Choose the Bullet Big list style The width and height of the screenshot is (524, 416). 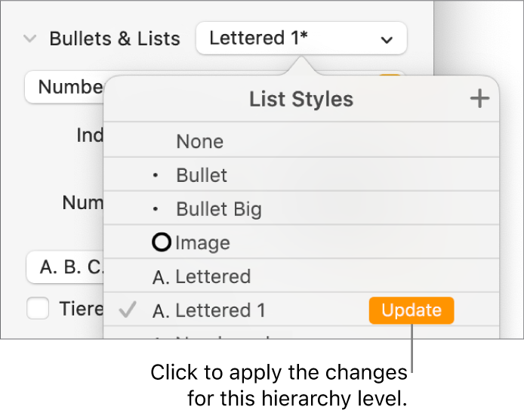coord(219,209)
